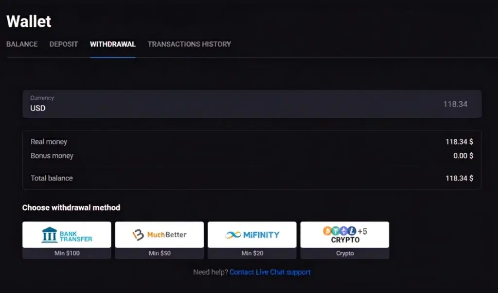Click the Min $20 label under MiFinity

click(x=252, y=253)
